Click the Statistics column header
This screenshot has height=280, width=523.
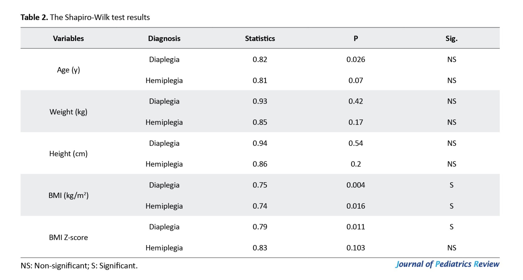(x=260, y=38)
